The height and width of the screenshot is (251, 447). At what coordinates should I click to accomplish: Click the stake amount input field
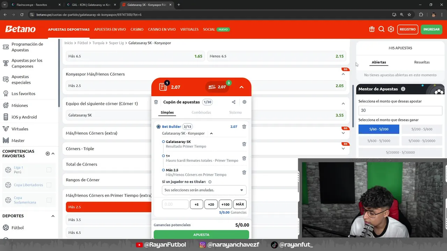point(175,204)
